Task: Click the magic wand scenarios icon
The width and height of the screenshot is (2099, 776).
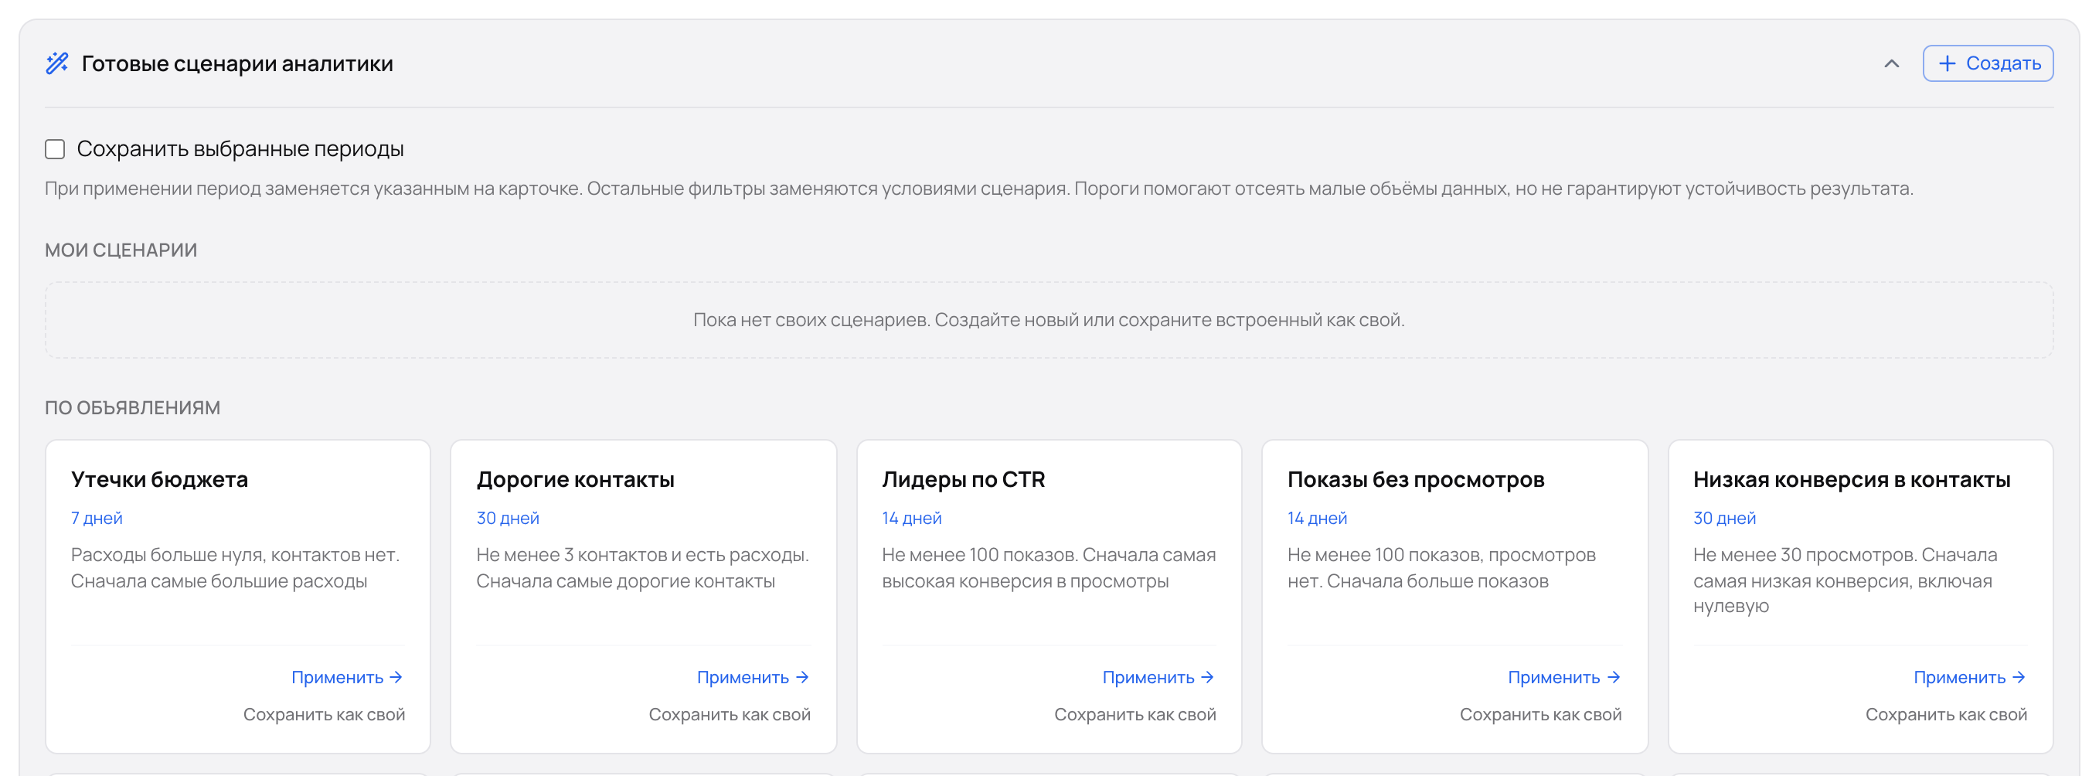Action: click(x=57, y=63)
